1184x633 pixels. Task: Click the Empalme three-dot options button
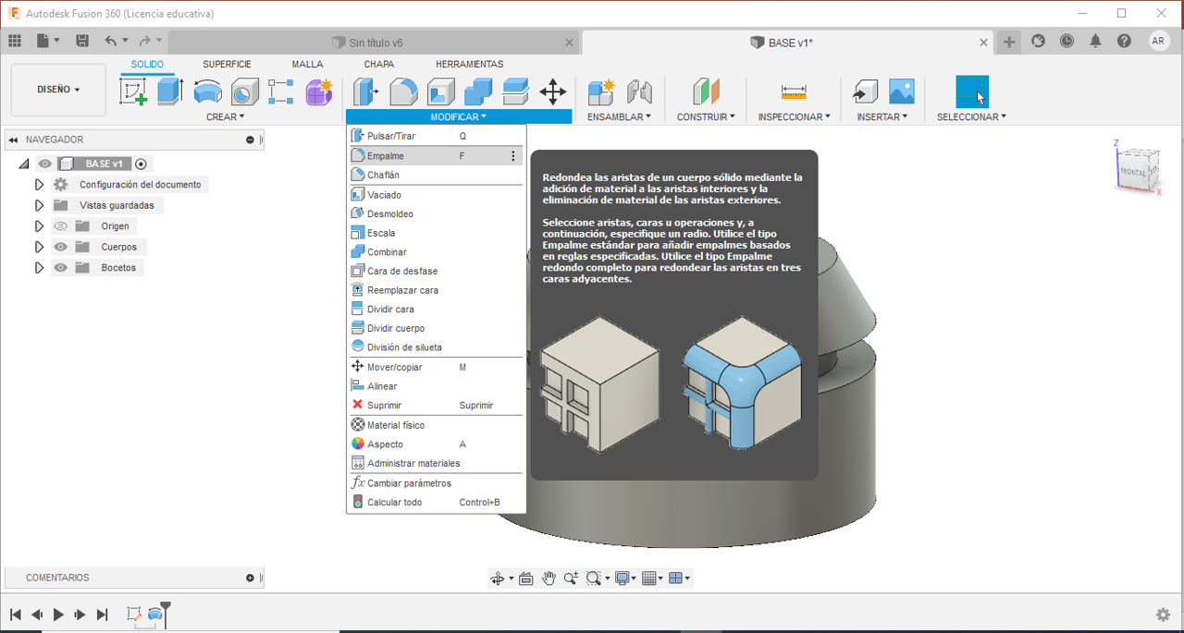[513, 156]
